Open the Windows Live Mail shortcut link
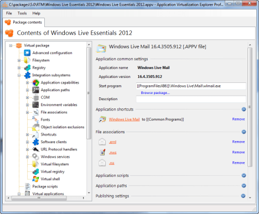The image size is (259, 214). coord(124,119)
